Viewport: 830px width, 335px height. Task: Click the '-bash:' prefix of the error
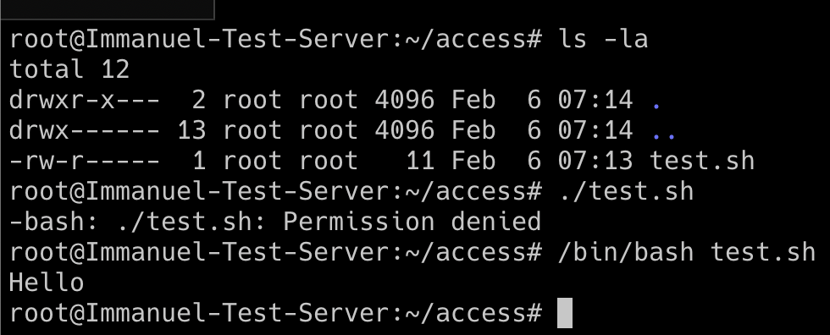(x=53, y=222)
